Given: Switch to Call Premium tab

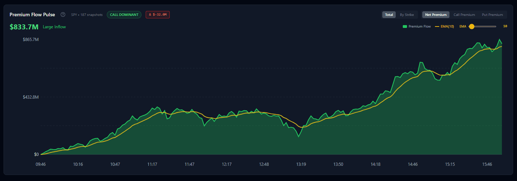Looking at the screenshot, I should [464, 15].
